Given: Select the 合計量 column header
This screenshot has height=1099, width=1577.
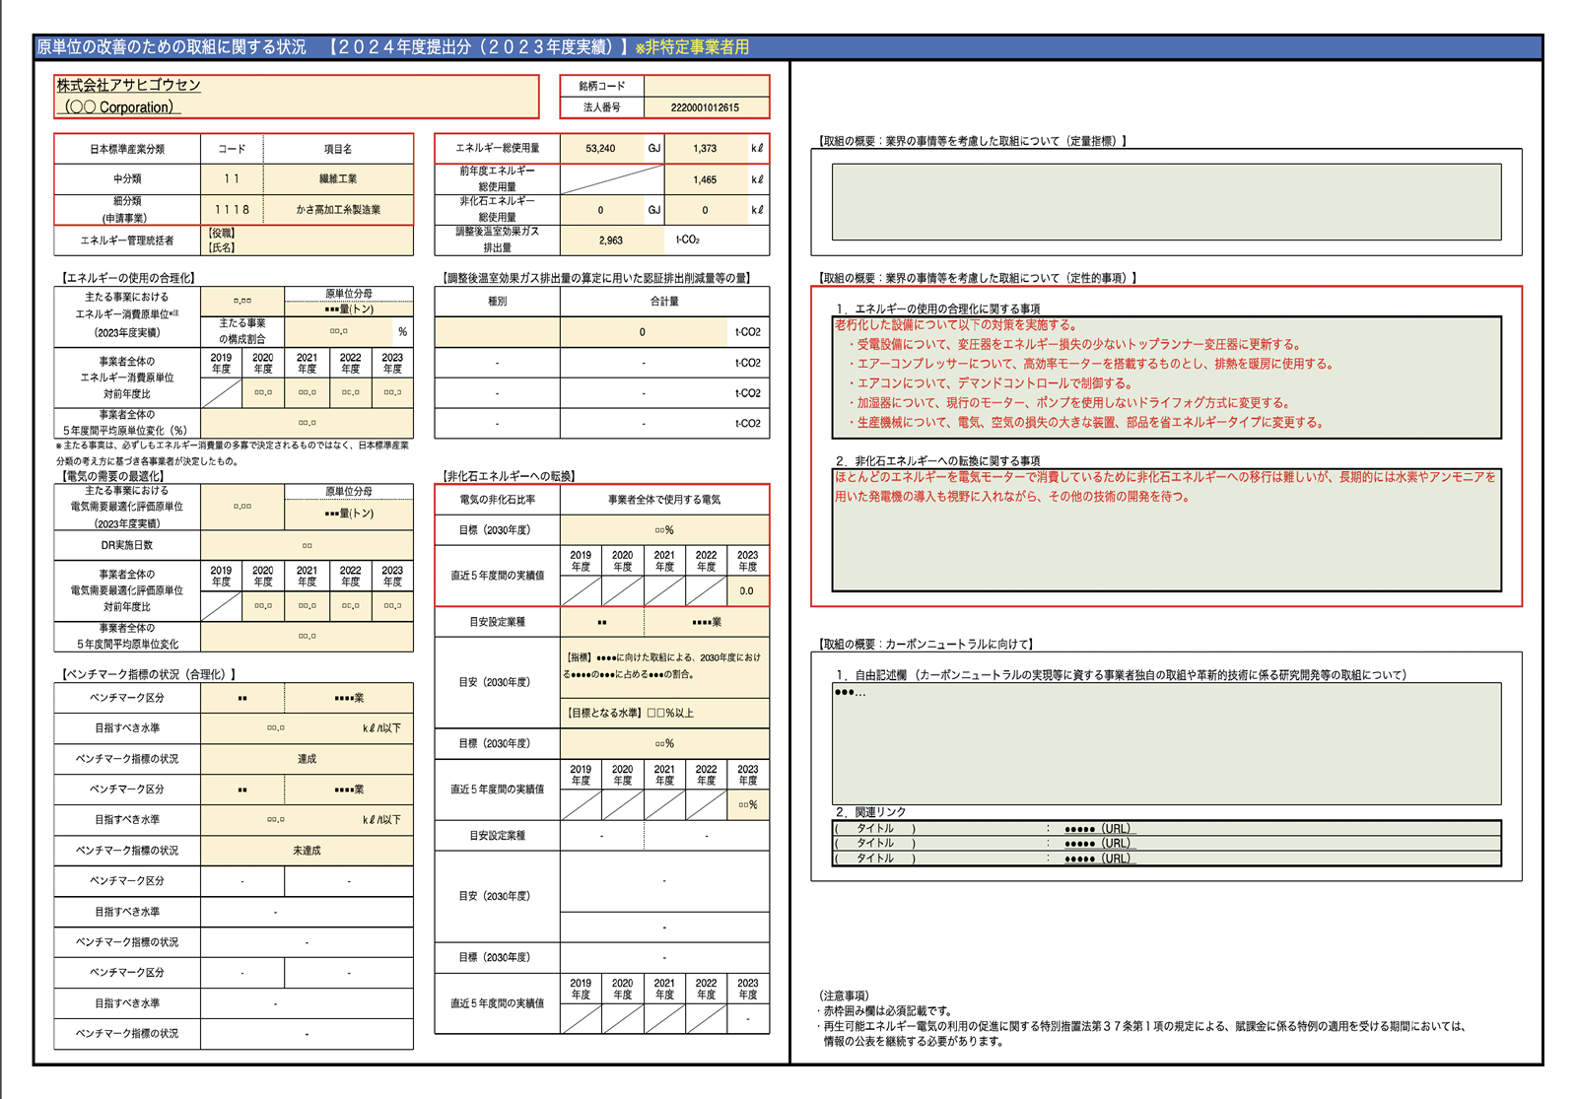Looking at the screenshot, I should tap(664, 302).
